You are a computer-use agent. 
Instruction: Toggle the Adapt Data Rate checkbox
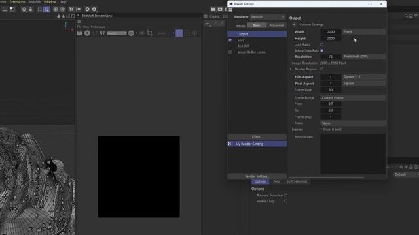tap(321, 50)
